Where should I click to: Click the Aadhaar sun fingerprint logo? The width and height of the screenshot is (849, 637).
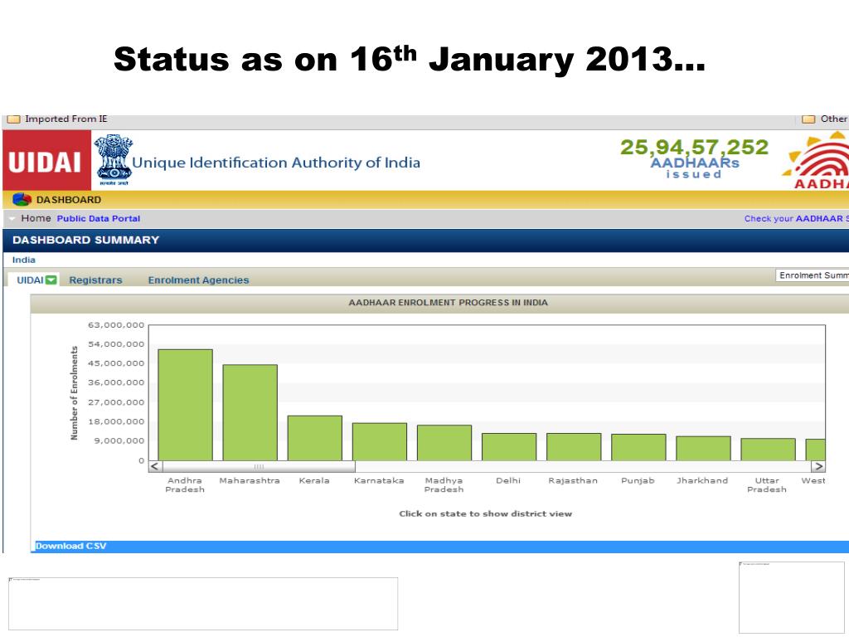coord(816,161)
